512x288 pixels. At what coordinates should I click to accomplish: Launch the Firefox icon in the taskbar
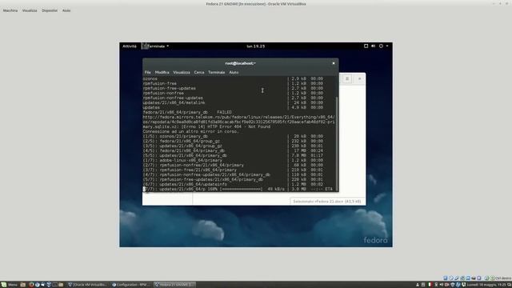point(31,285)
